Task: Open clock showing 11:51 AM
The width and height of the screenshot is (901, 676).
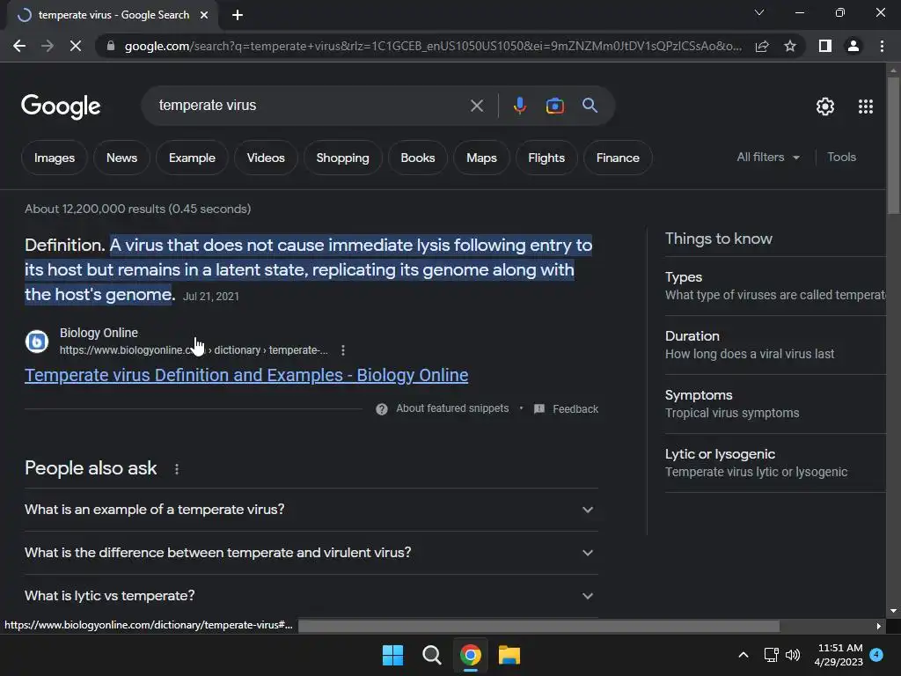Action: click(839, 655)
